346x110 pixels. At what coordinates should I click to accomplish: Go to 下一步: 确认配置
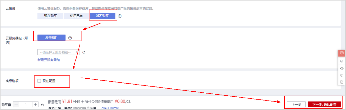324,105
